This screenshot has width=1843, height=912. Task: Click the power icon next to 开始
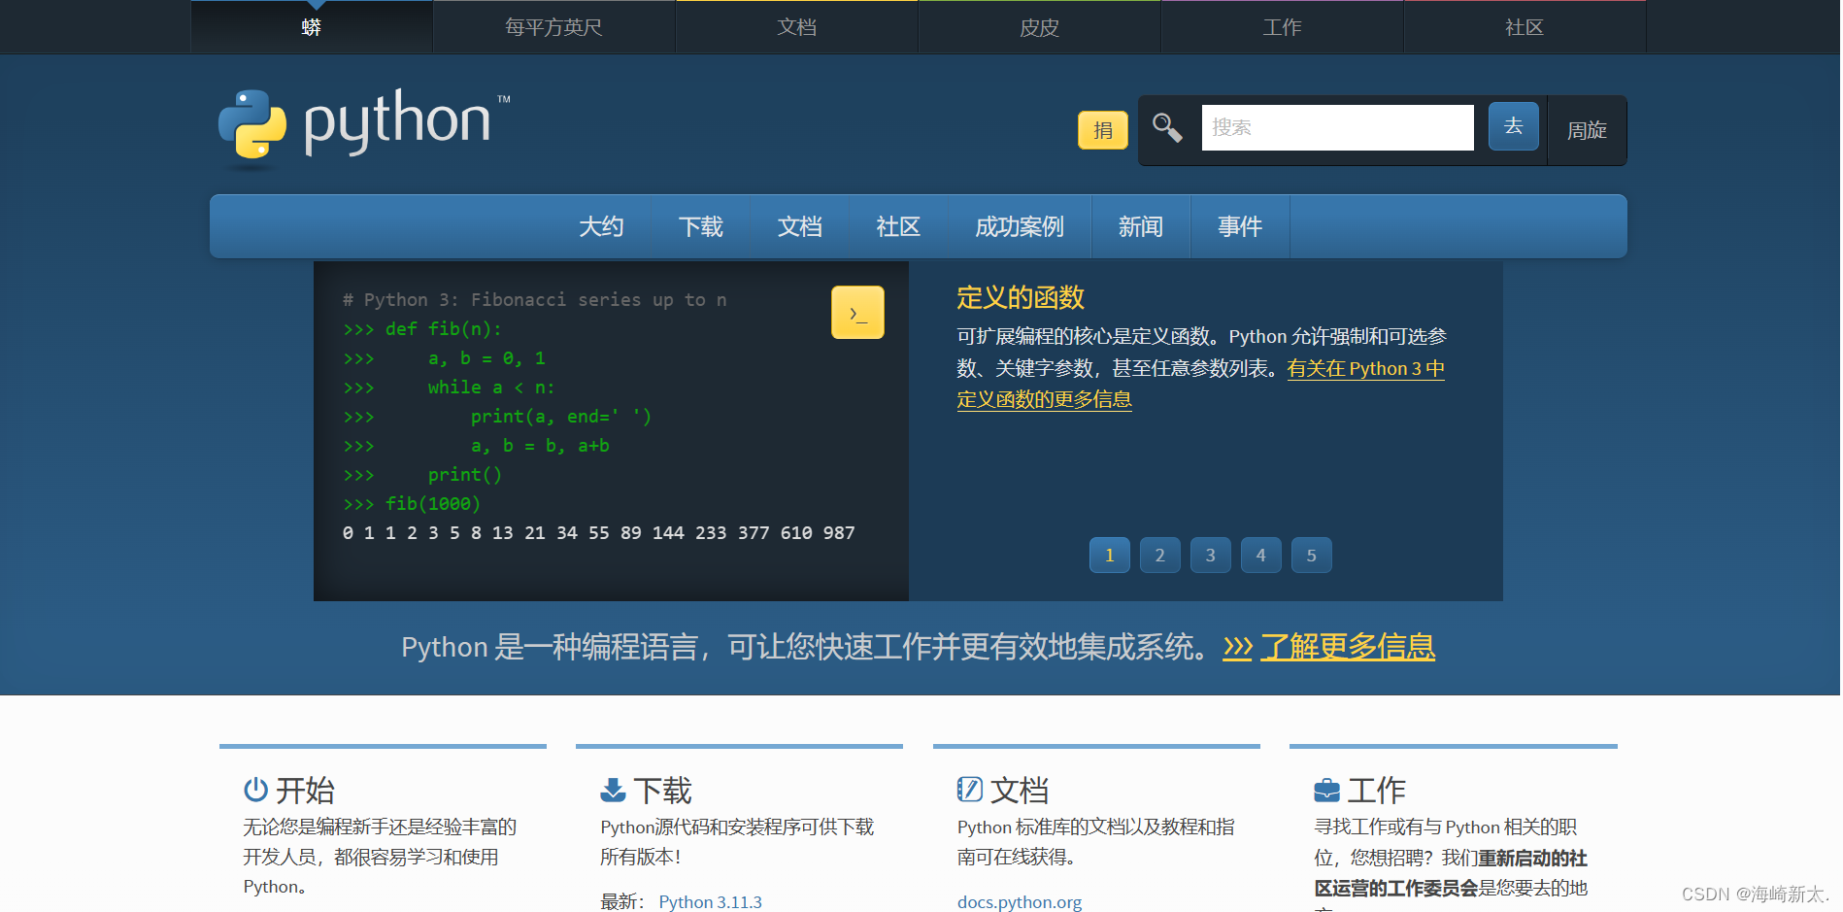point(255,790)
